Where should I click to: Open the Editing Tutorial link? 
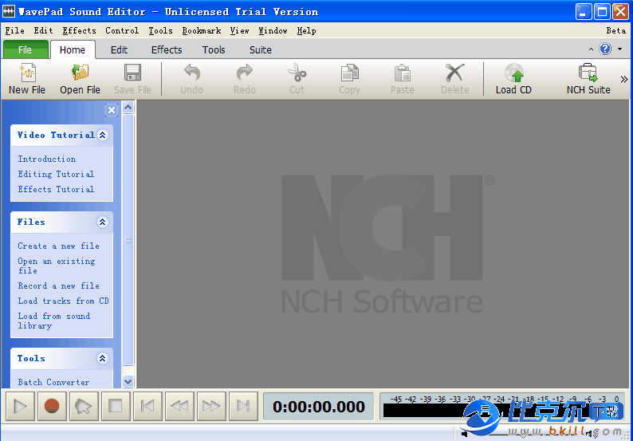(x=56, y=174)
